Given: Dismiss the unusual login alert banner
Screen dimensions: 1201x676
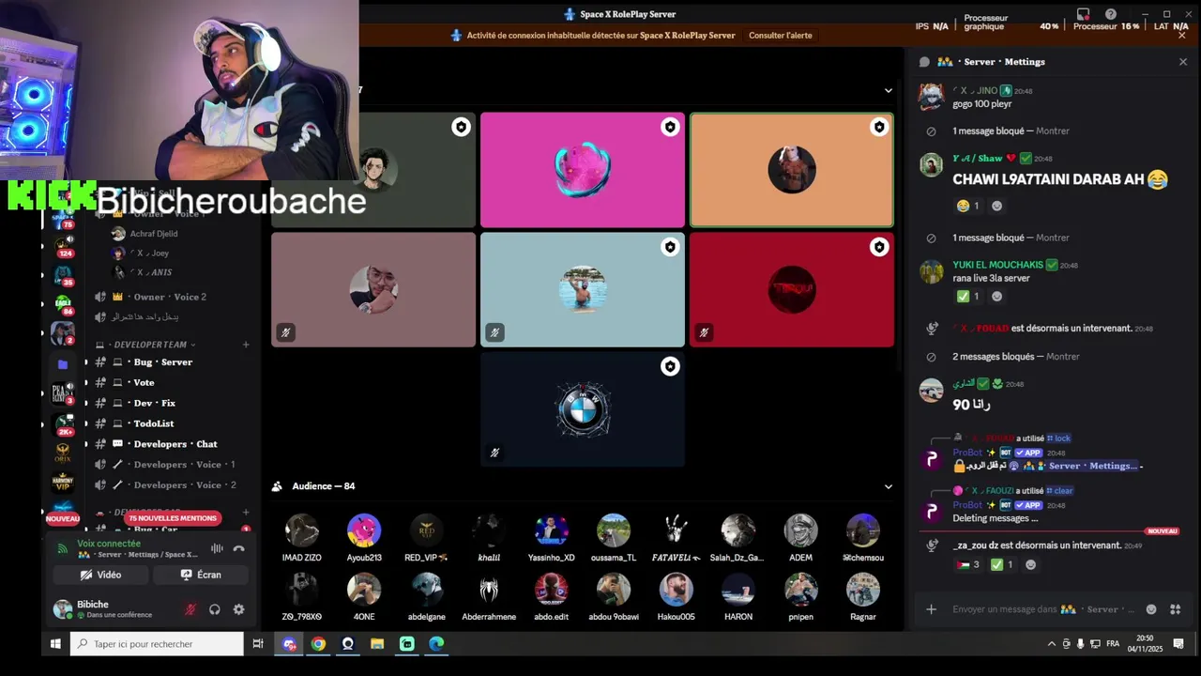Looking at the screenshot, I should click(x=1182, y=36).
